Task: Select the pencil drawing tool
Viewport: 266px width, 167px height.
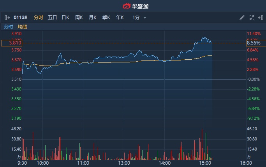Action: 242,18
